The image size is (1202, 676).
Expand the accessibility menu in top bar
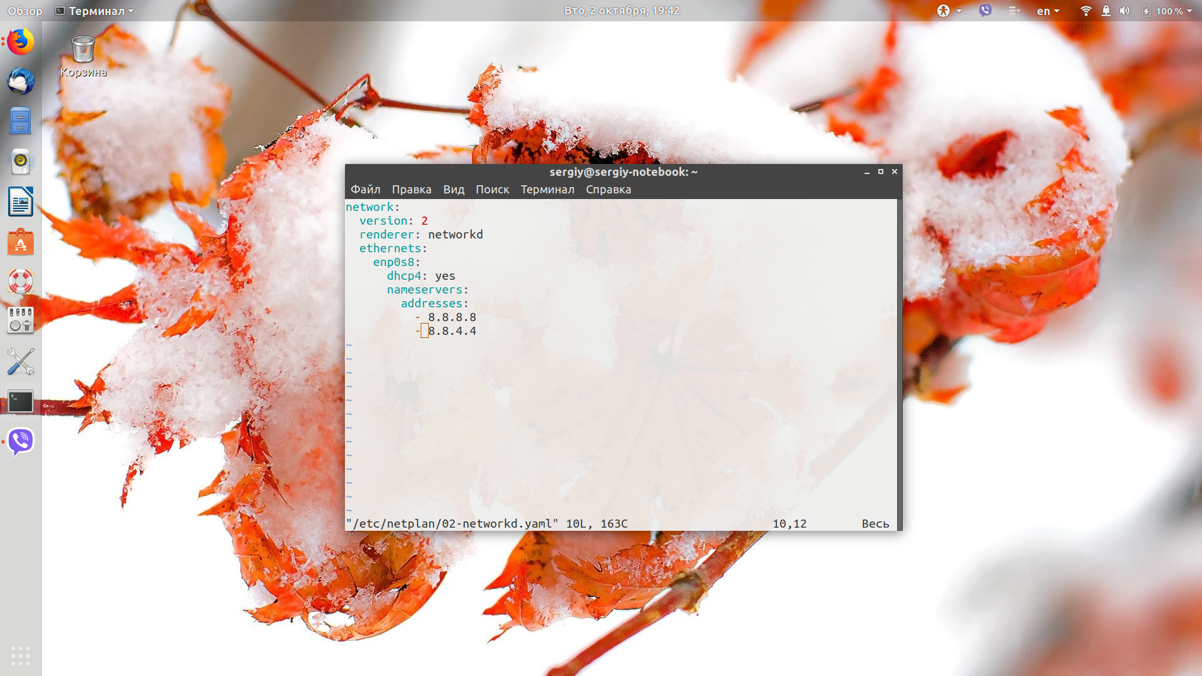(949, 11)
